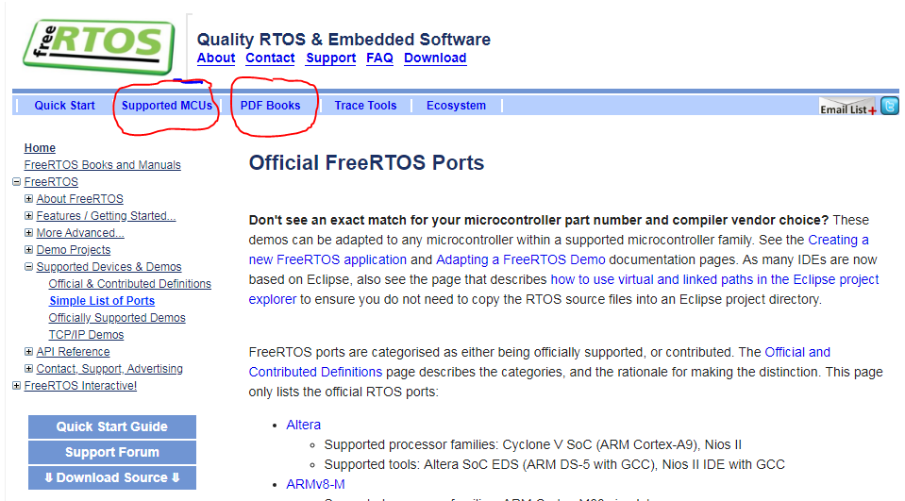The width and height of the screenshot is (905, 501).
Task: Open Supported Devices & Demos link
Action: [109, 267]
